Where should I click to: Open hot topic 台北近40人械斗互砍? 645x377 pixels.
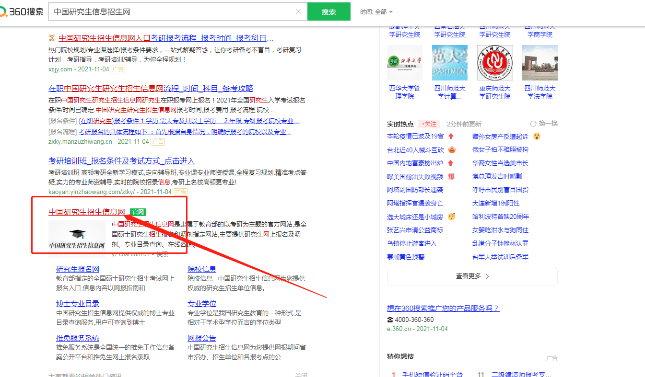415,150
